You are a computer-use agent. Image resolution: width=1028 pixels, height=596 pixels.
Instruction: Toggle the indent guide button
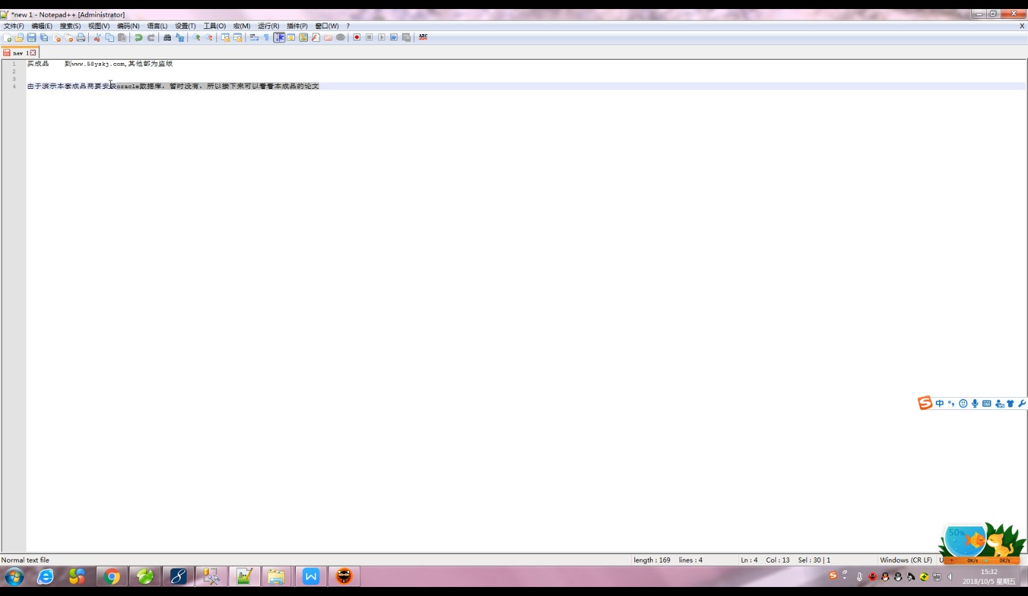tap(279, 37)
